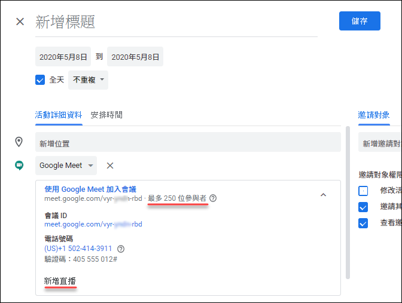
Task: Collapse the Meet details with the chevron
Action: [323, 195]
